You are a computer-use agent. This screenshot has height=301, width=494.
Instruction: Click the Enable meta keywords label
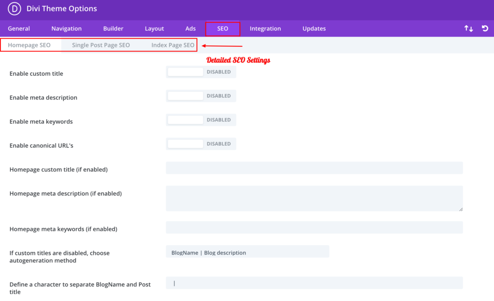[41, 122]
